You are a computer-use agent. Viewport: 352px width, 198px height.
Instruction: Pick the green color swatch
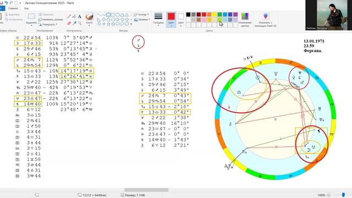220,15
